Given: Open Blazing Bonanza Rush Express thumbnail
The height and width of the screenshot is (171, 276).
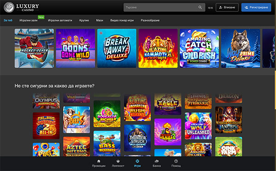Looking at the screenshot, I should (x=138, y=108).
